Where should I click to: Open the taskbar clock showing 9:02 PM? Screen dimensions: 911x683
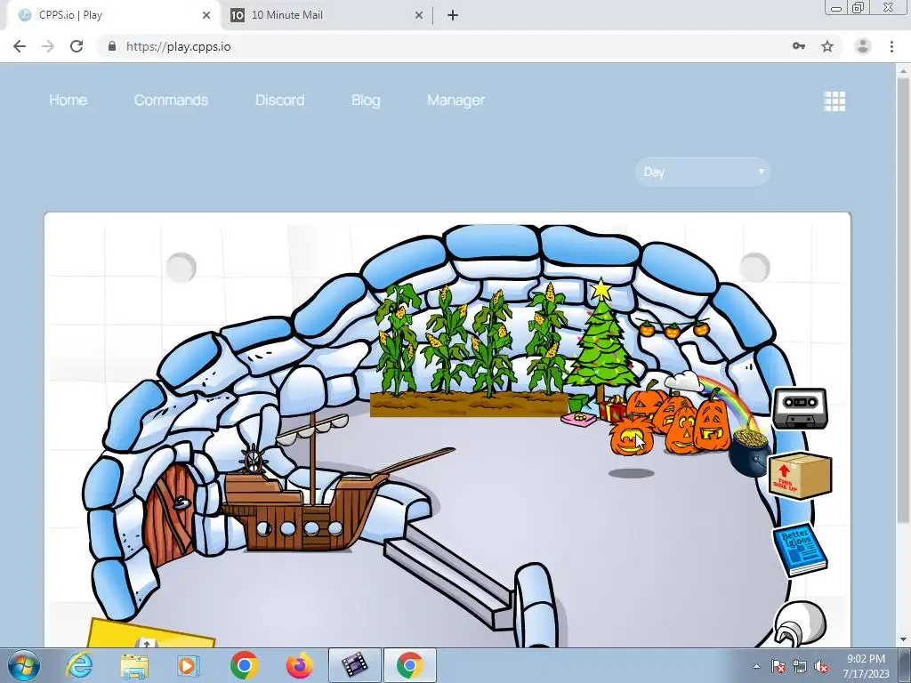(x=866, y=665)
